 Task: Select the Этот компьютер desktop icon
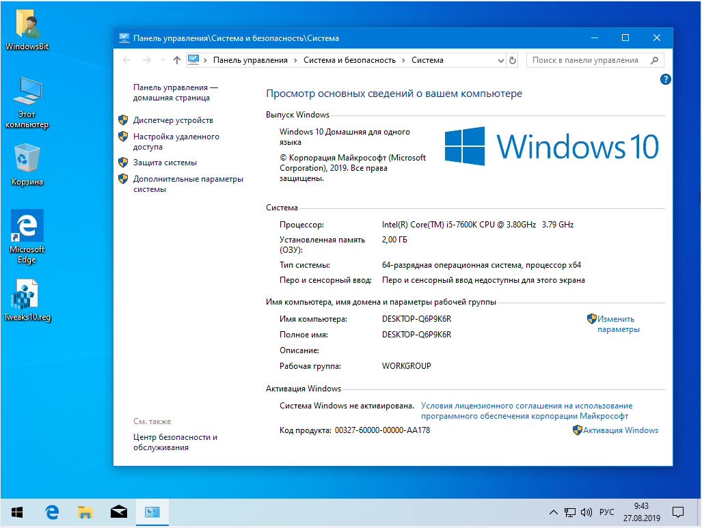coord(27,103)
